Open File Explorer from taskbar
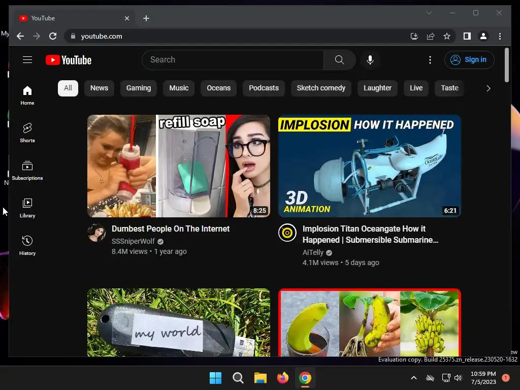 click(x=261, y=378)
